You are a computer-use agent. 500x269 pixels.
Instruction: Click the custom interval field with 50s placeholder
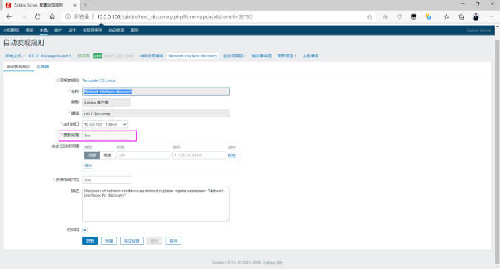click(143, 156)
